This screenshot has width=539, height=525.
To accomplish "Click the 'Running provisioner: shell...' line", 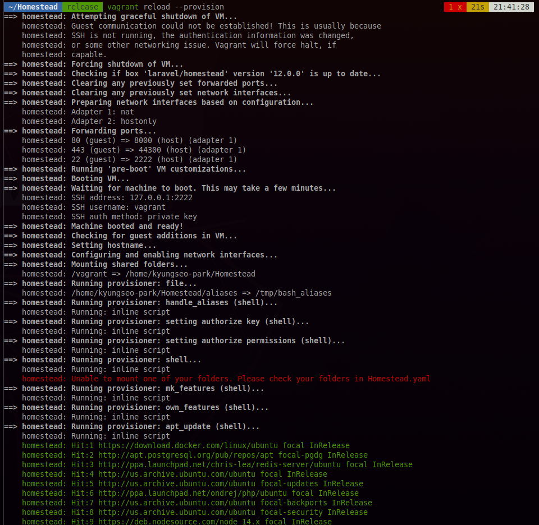I will (102, 360).
